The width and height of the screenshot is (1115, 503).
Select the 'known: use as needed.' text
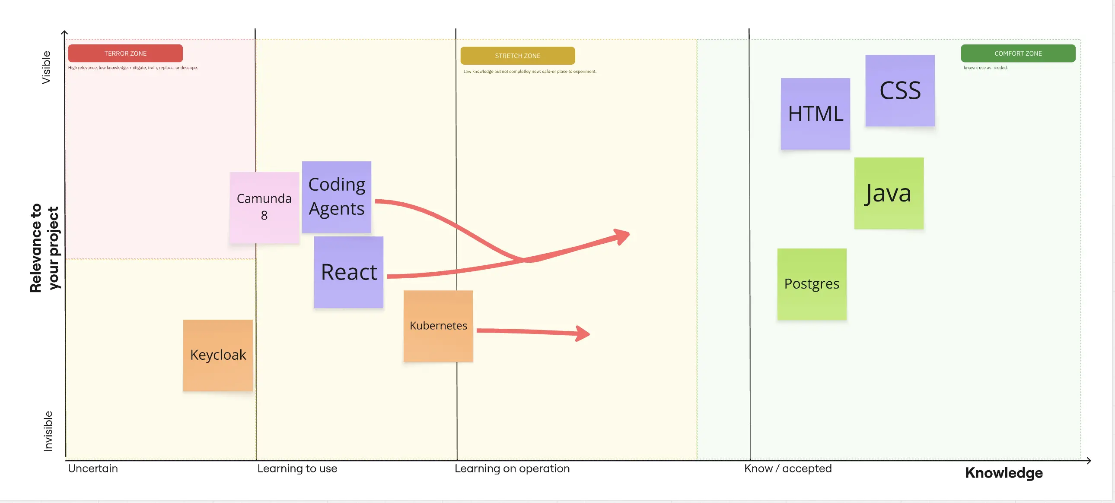point(986,68)
